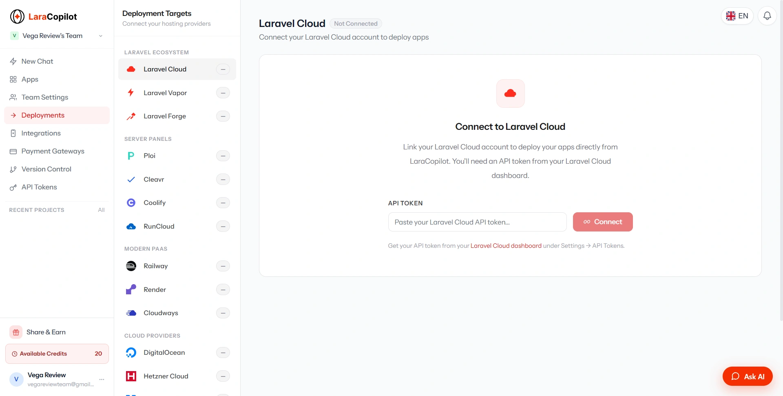Click the API Tokens key icon
This screenshot has width=783, height=396.
(x=13, y=187)
